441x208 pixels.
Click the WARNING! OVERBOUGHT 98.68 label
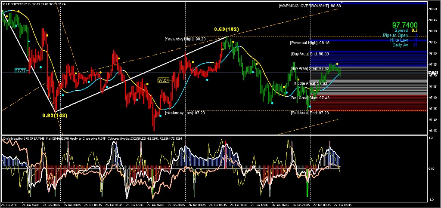pos(310,6)
